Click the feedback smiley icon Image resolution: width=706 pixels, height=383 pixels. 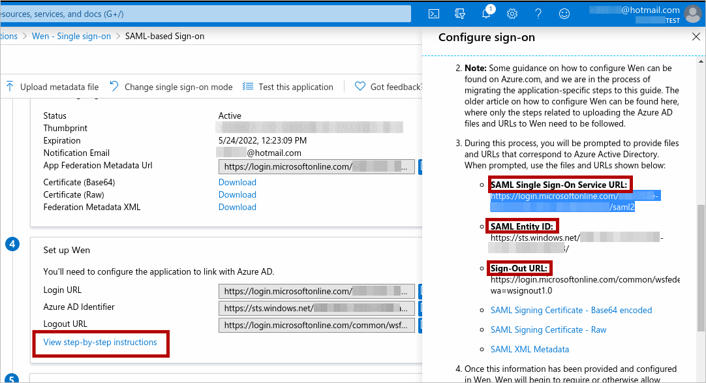tap(564, 14)
